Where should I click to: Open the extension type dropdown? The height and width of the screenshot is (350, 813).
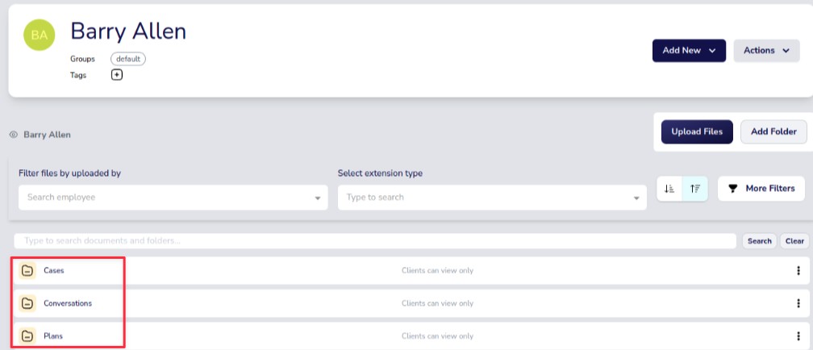(492, 198)
